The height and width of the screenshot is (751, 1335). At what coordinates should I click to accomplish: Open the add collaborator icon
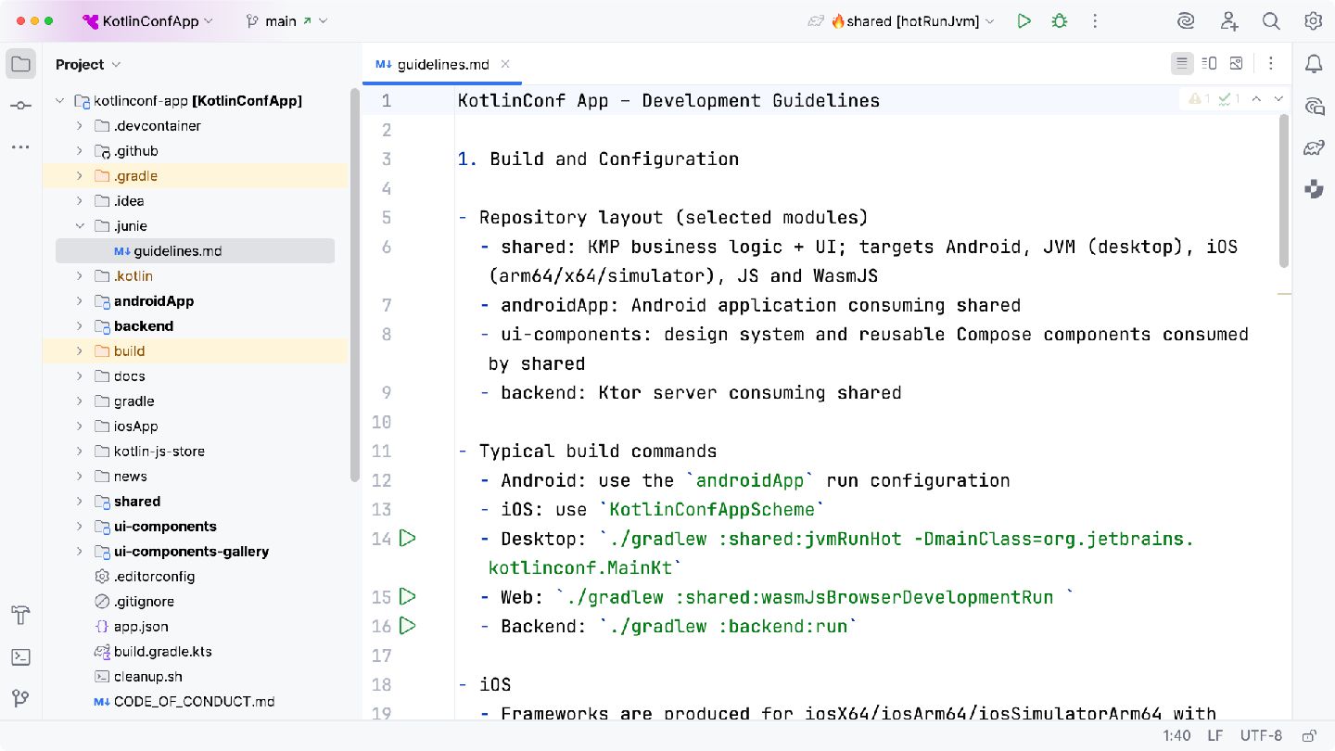(x=1228, y=20)
